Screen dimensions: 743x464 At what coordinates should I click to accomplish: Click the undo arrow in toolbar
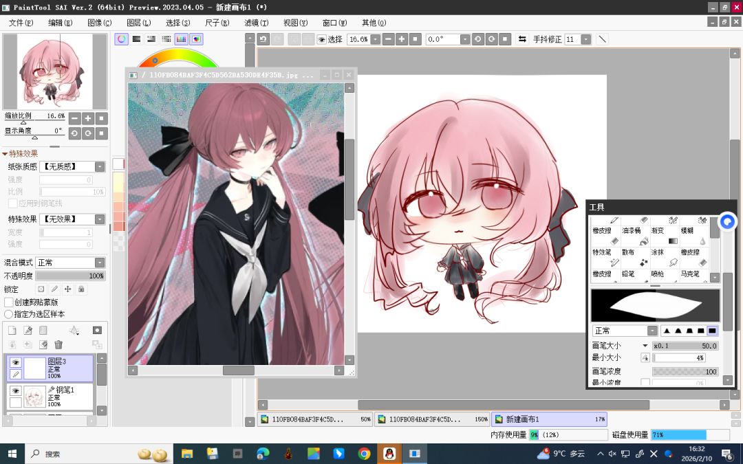tap(263, 39)
